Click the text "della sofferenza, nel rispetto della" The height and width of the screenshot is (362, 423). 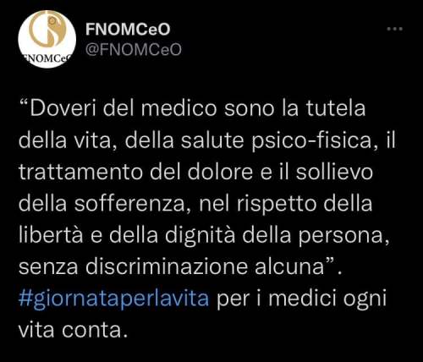point(195,204)
